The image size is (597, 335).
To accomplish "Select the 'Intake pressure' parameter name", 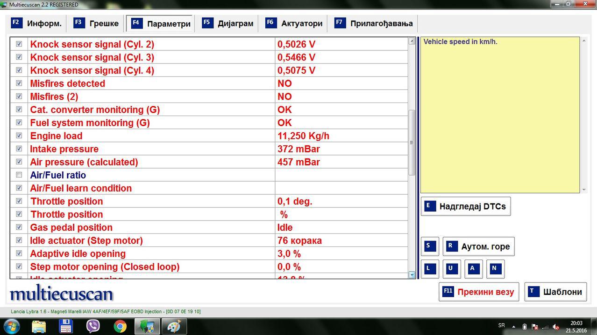I will [64, 149].
